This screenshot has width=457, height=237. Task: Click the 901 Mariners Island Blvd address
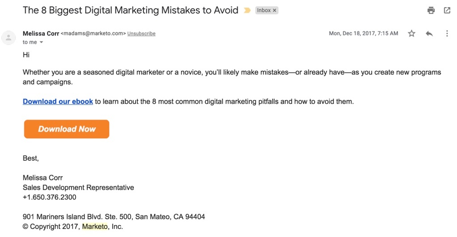click(114, 217)
